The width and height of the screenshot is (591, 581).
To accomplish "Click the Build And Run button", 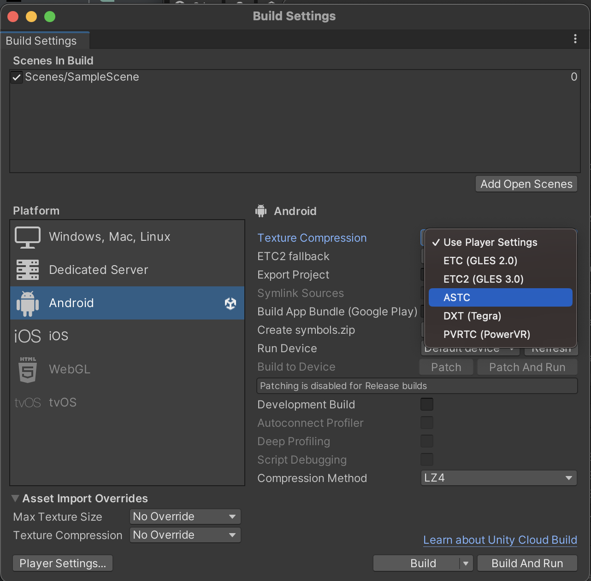I will point(527,564).
